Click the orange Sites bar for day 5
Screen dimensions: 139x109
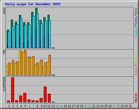pos(25,63)
